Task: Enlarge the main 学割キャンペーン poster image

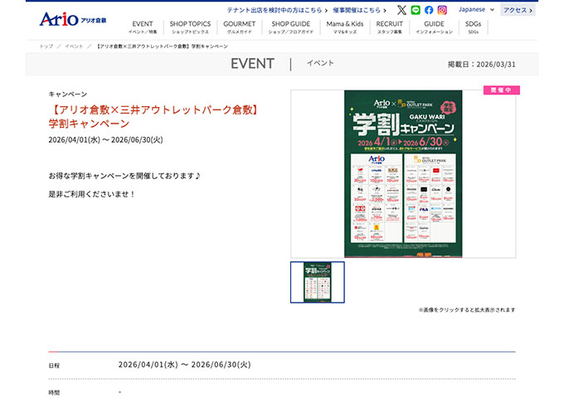Action: 402,173
